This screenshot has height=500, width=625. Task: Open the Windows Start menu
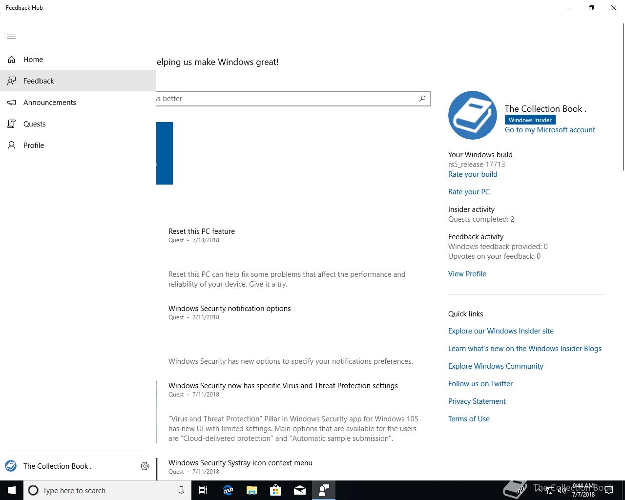(12, 490)
